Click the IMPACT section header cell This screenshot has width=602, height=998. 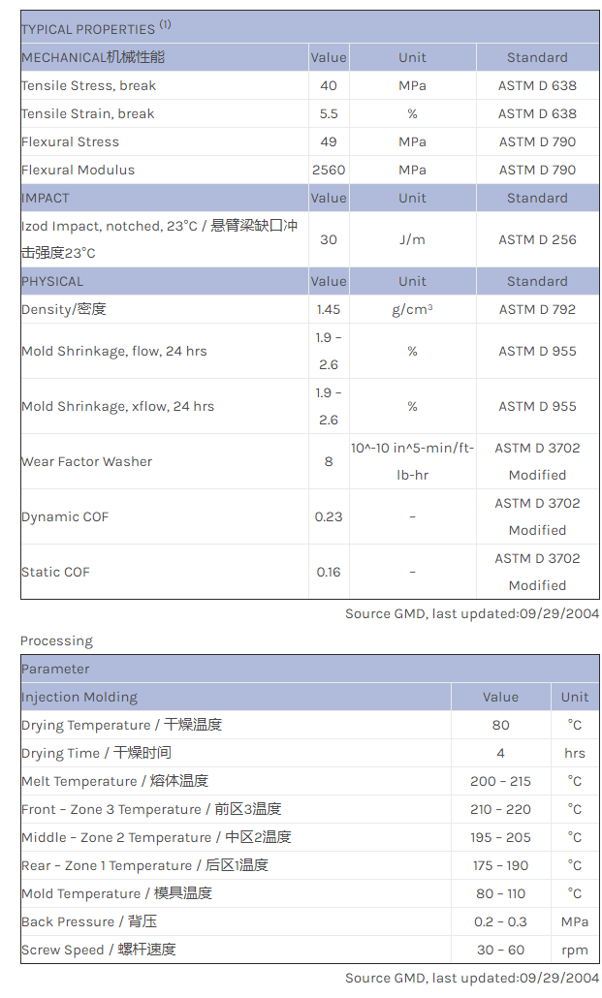46,198
